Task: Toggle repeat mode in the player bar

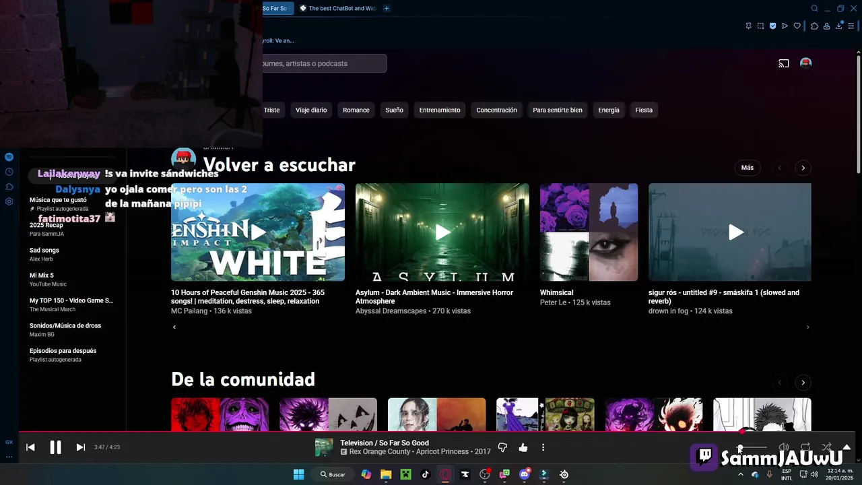Action: 805,447
